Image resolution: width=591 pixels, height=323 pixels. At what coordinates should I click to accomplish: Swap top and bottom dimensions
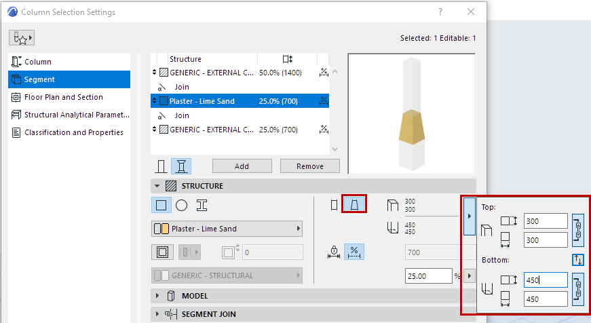(x=578, y=259)
